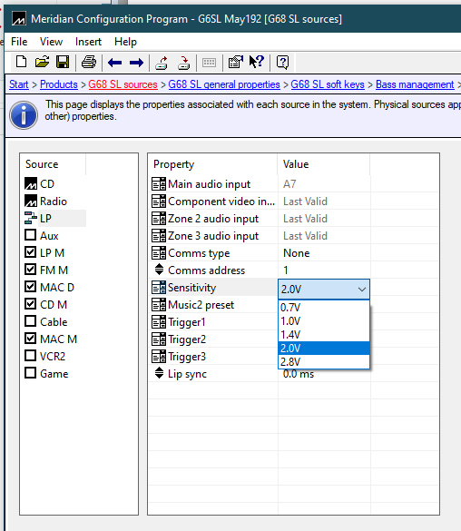Open the View menu

[x=51, y=42]
